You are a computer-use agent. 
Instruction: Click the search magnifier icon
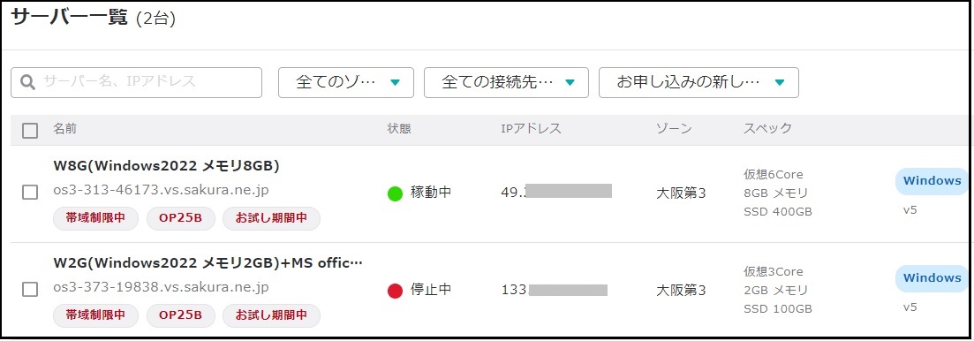coord(27,83)
